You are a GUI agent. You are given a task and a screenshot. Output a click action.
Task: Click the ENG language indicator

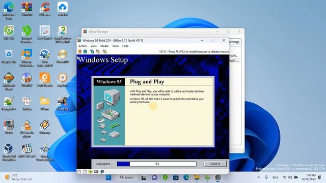point(275,177)
